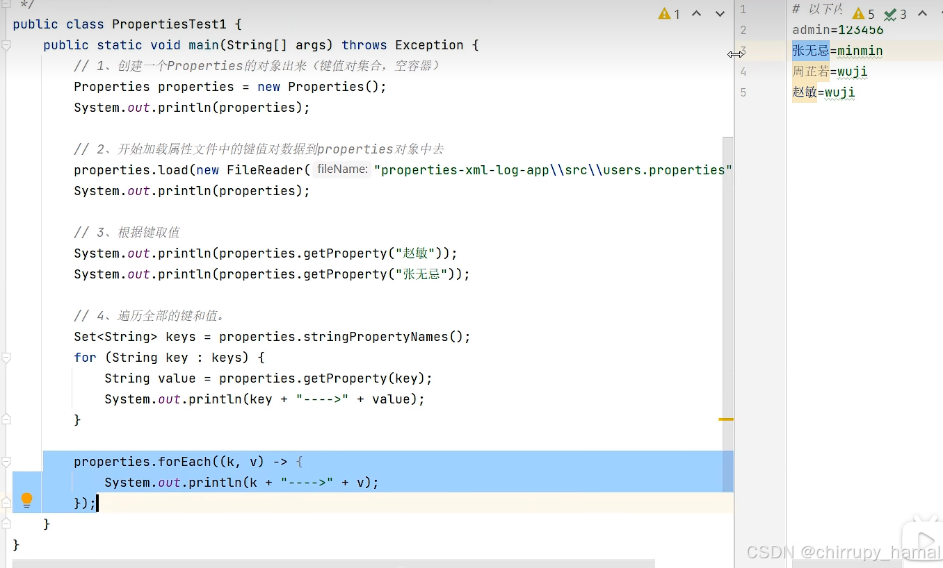Click the highlighted key 张无忌 in properties file
Screen dimensions: 943x568
coord(811,51)
